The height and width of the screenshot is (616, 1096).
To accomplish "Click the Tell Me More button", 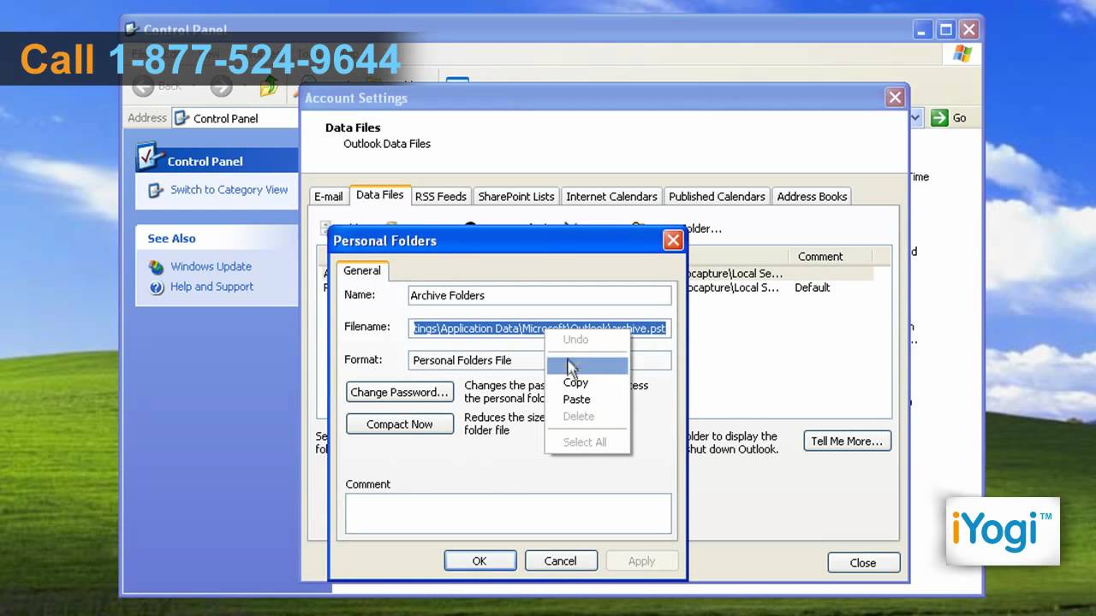I will point(847,441).
